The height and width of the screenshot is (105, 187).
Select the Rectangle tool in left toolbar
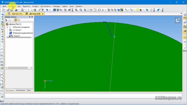click(2, 84)
